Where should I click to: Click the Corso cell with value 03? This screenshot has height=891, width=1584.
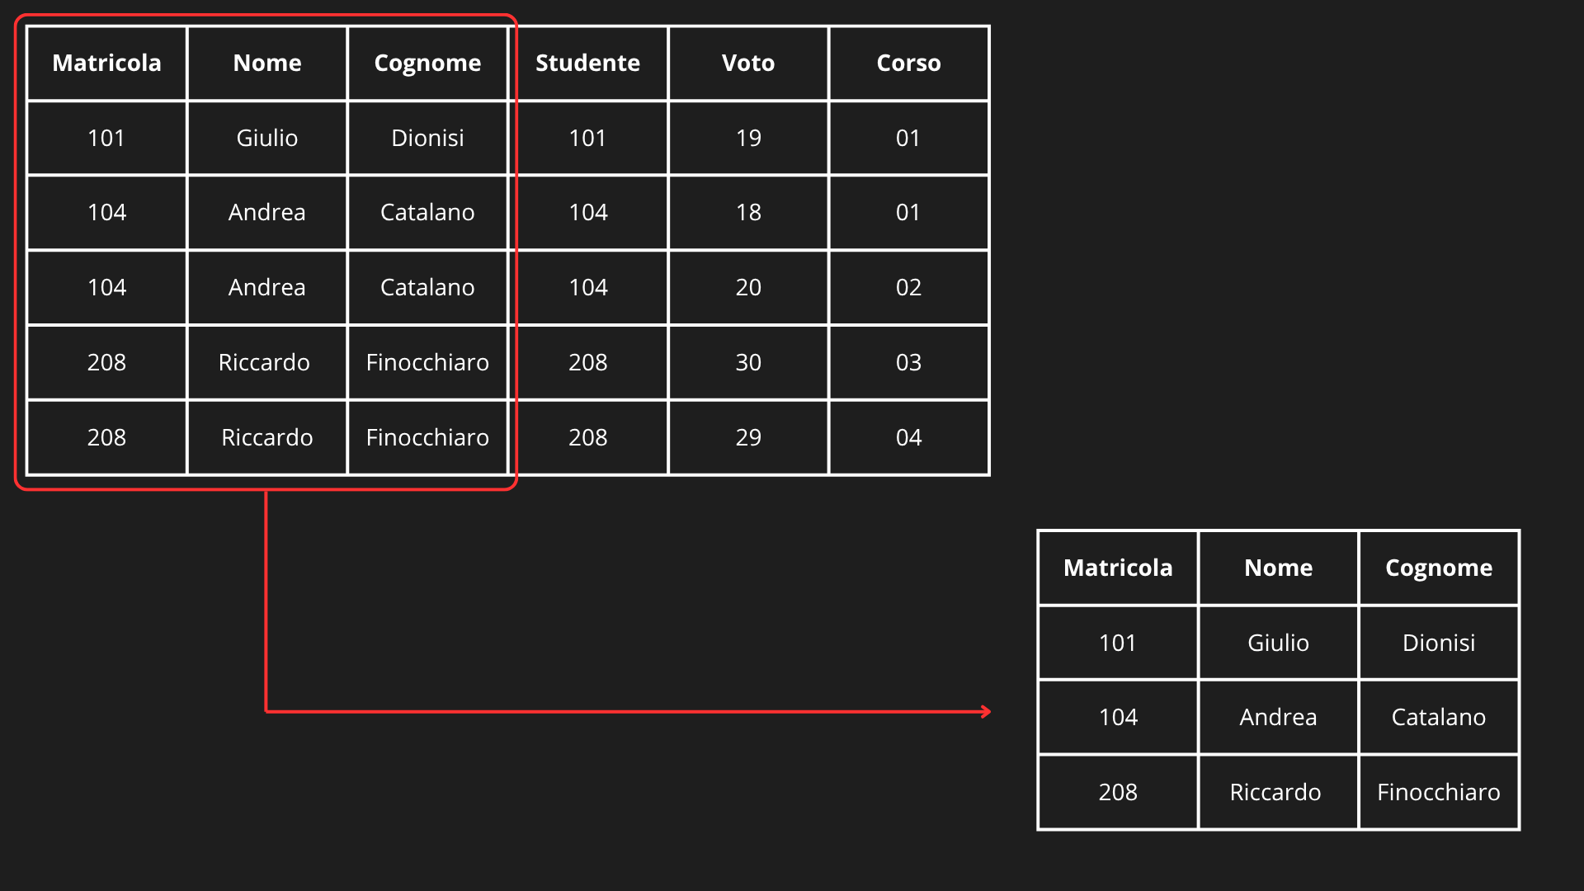point(908,362)
